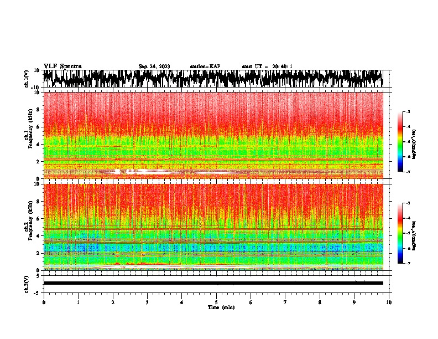This screenshot has height=339, width=438.
Task: Click the "start UT = 20:40: 1" text
Action: tap(267, 66)
